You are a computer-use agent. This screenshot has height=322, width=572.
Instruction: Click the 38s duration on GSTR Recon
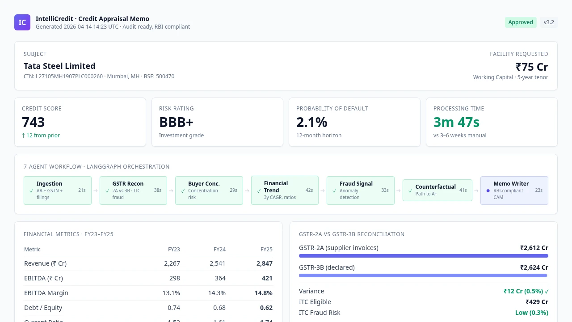click(x=158, y=191)
